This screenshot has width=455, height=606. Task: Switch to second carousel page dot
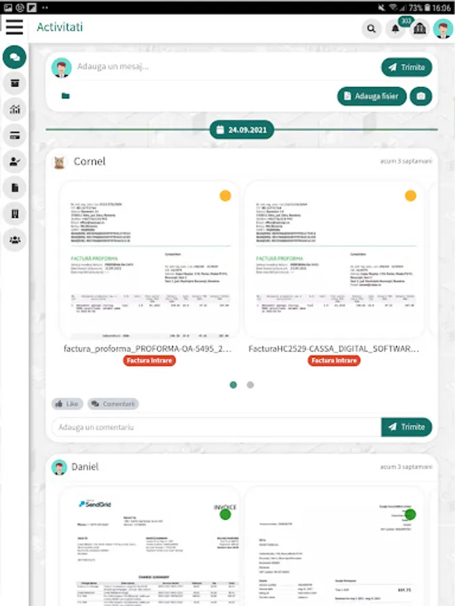[x=250, y=385]
